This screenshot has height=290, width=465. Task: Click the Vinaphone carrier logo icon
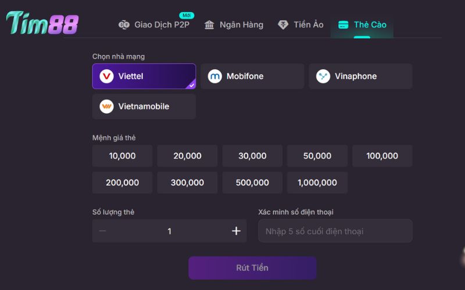pyautogui.click(x=323, y=77)
